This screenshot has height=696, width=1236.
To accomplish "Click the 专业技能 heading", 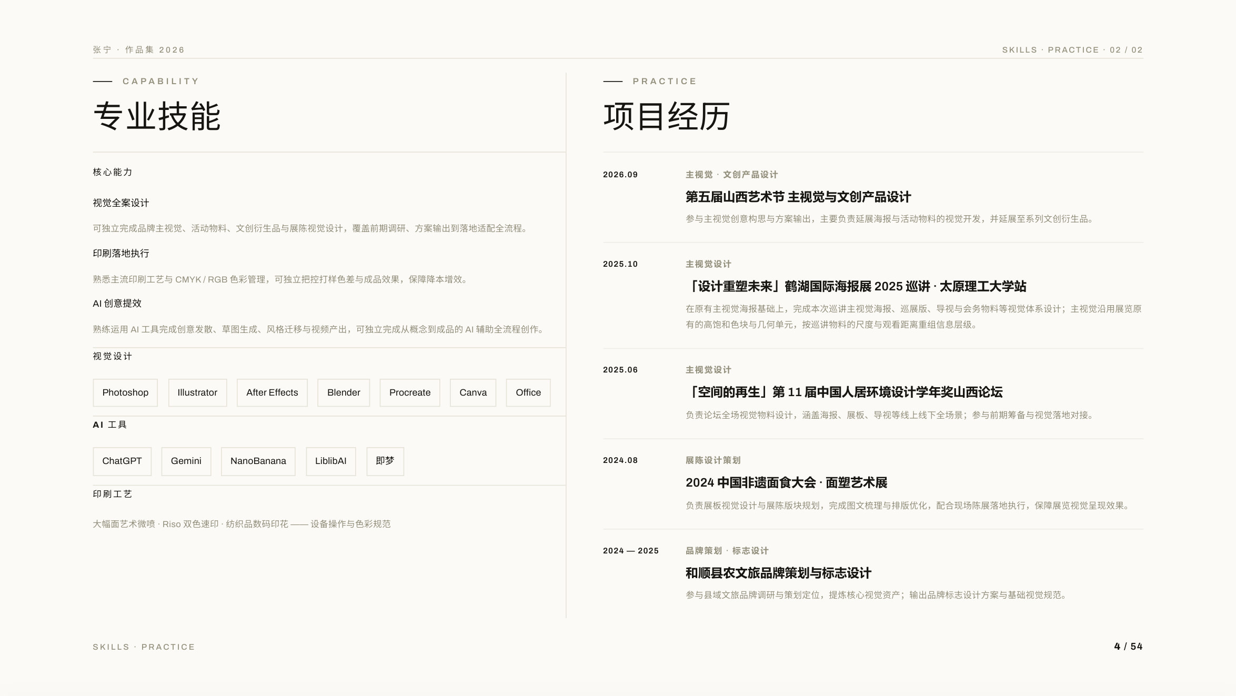I will tap(157, 116).
